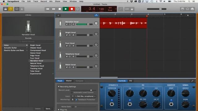Viewport: 198px width, 111px height.
Task: Mute the Telephone Vocal track
Action: 67,56
